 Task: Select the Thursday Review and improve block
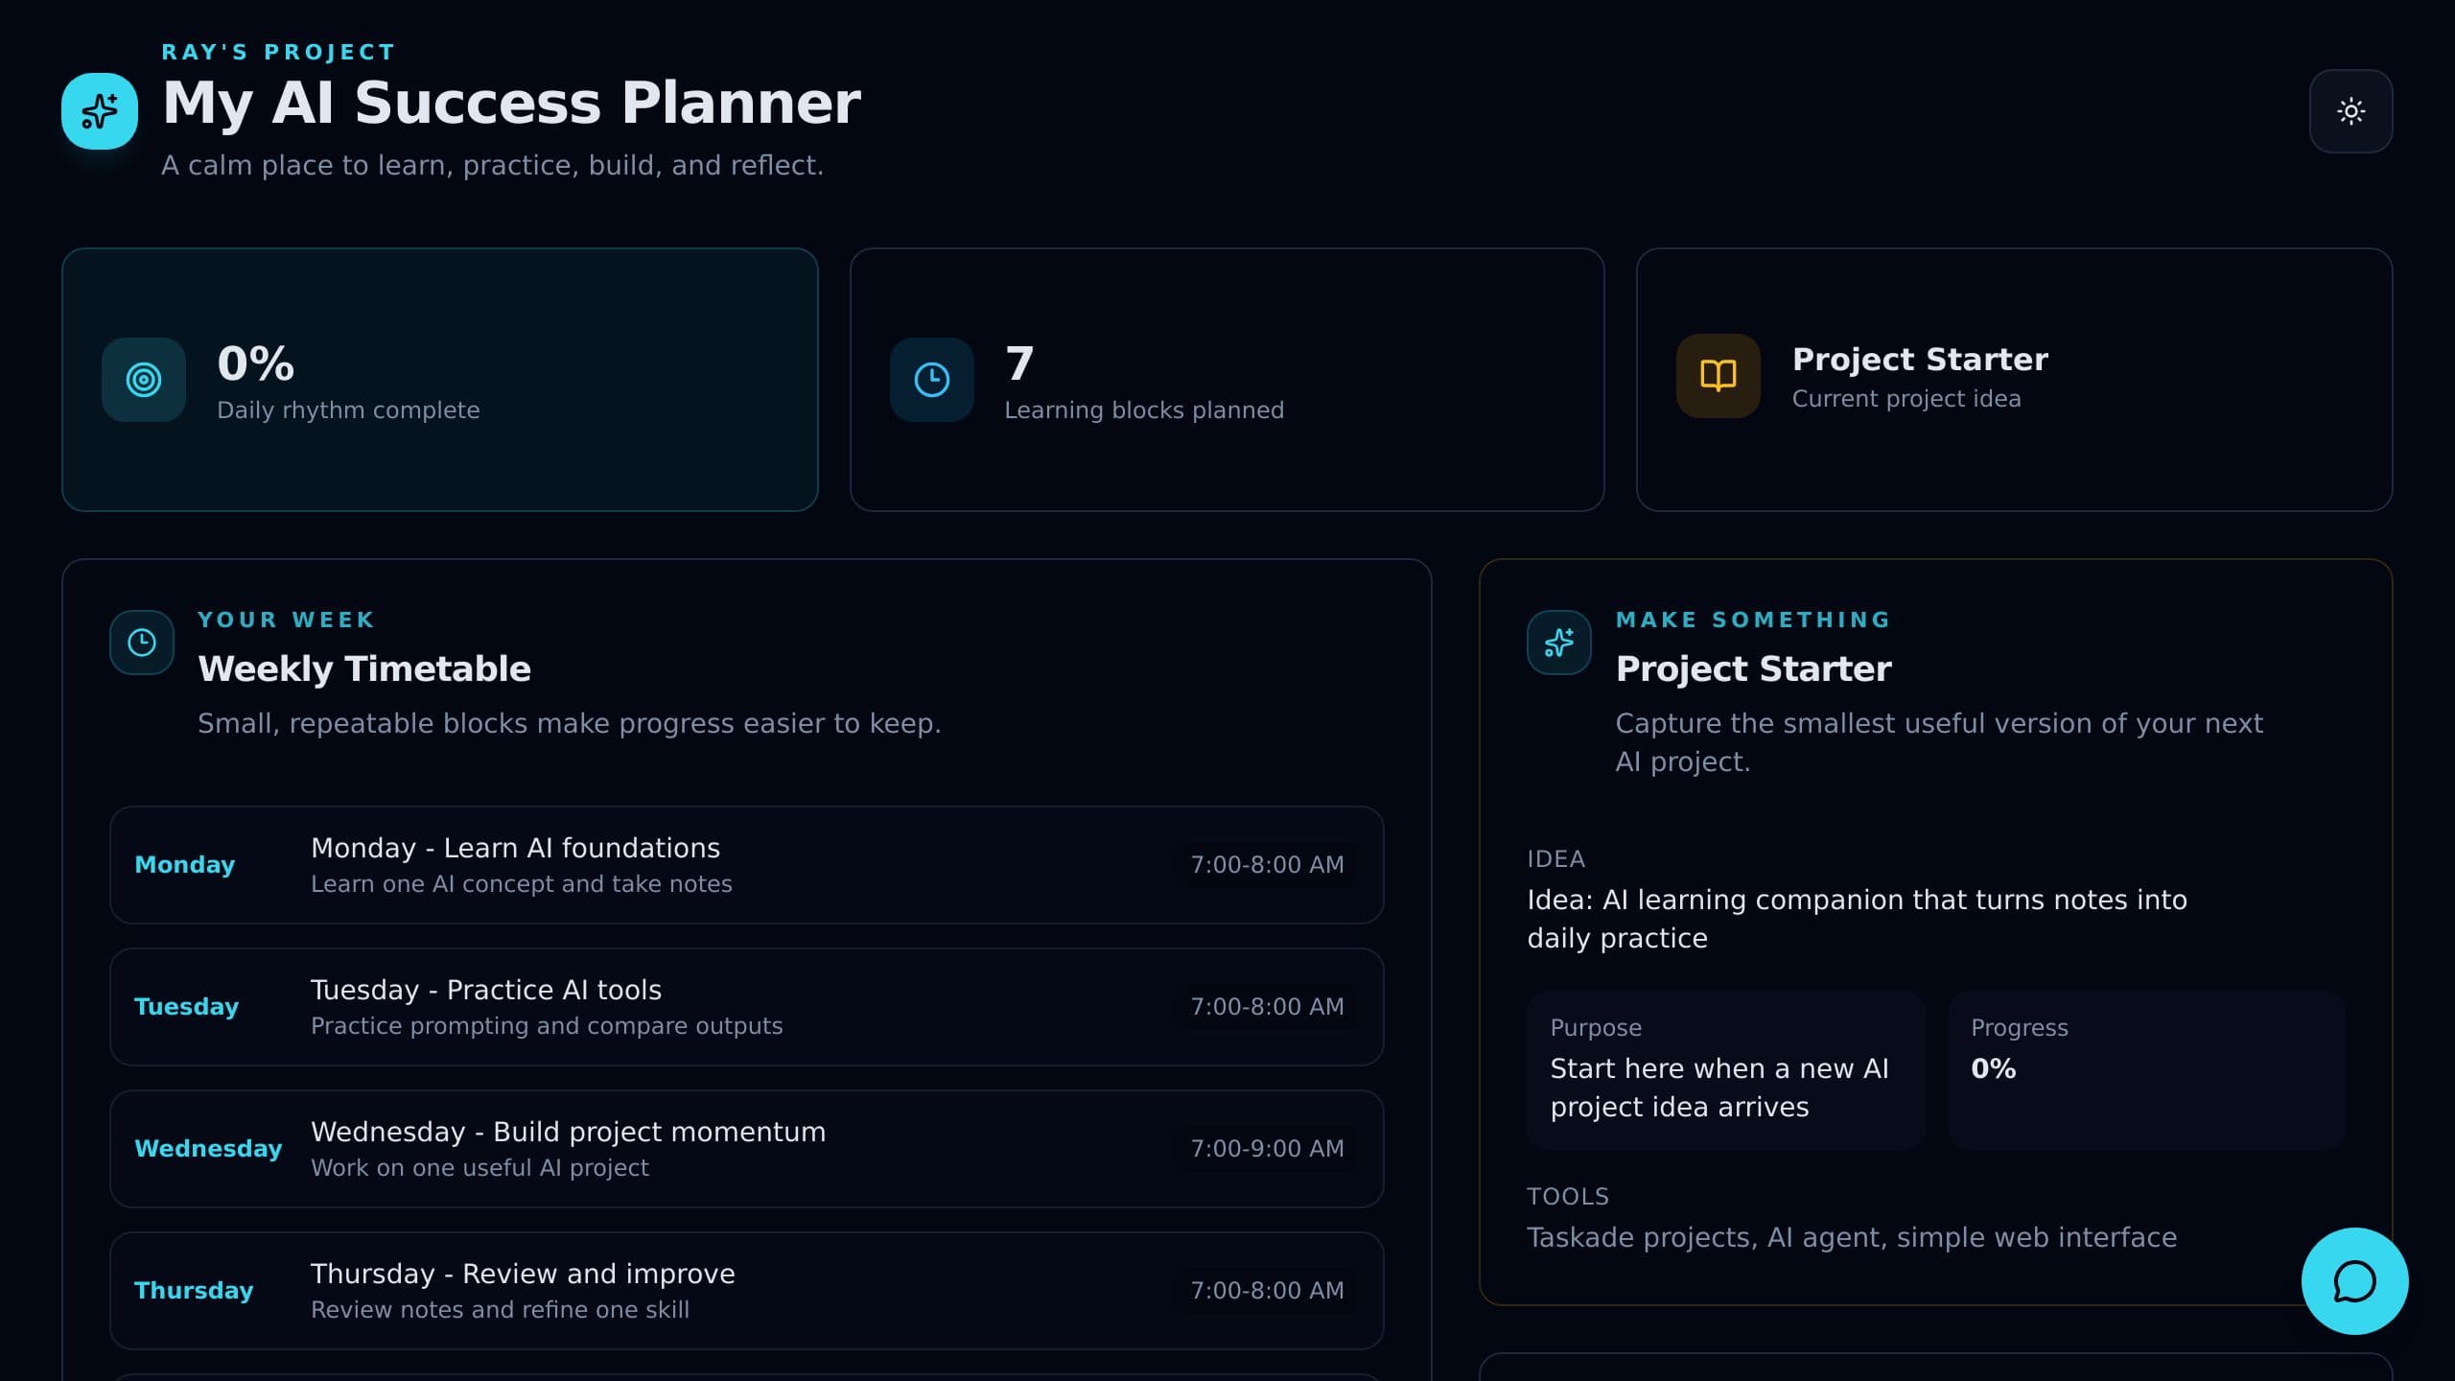pyautogui.click(x=746, y=1291)
